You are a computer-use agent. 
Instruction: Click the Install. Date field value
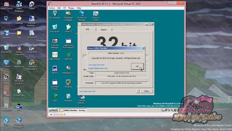122,76
